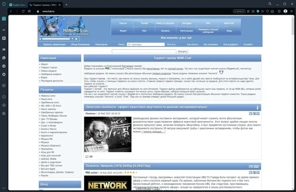Take a snapshot with the camera icon
This screenshot has height=192, width=296.
pos(253,11)
